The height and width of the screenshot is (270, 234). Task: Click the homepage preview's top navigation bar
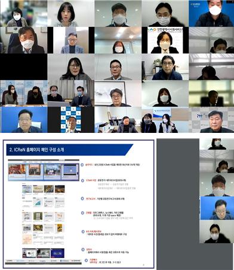[x=44, y=160]
